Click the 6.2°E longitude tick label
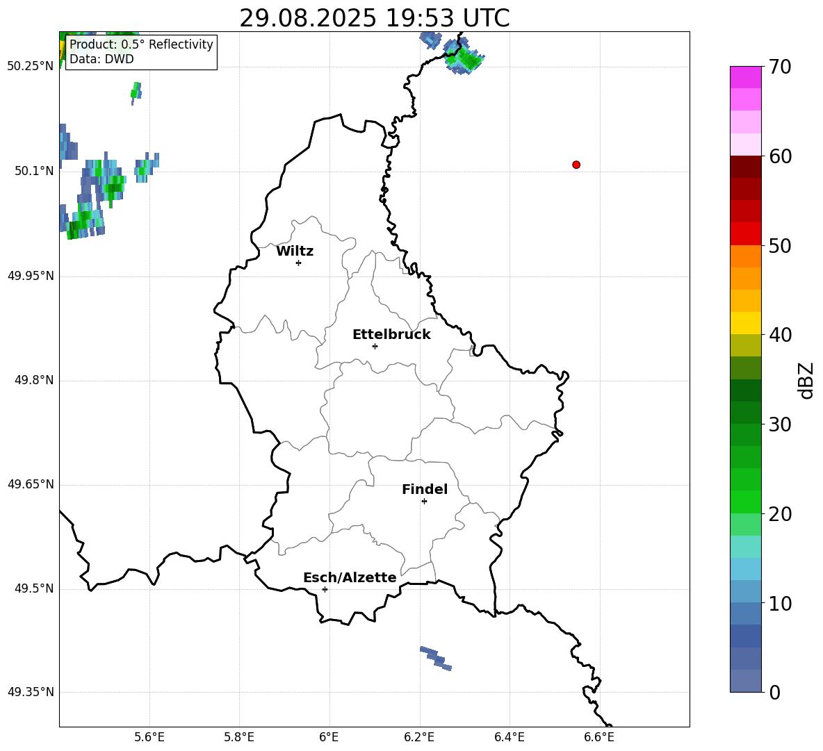This screenshot has width=823, height=751. pos(419,736)
